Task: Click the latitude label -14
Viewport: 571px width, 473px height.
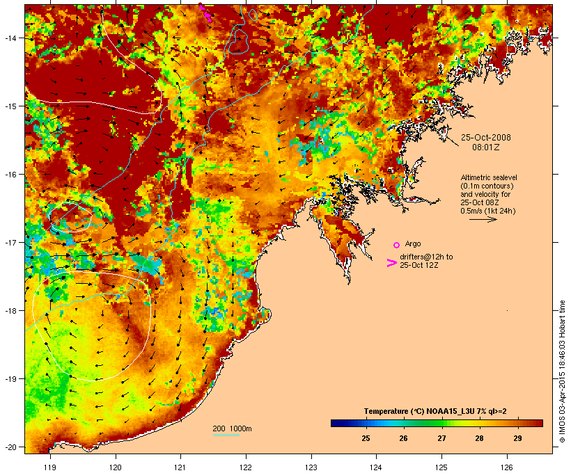Action: [x=10, y=38]
